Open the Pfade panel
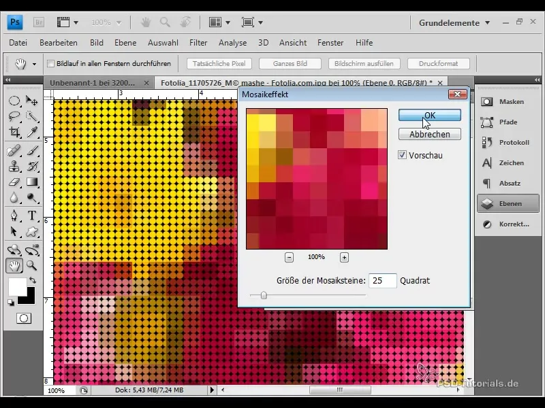545x408 pixels. pos(506,122)
